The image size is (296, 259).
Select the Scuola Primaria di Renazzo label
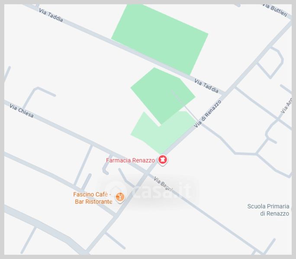tap(268, 210)
